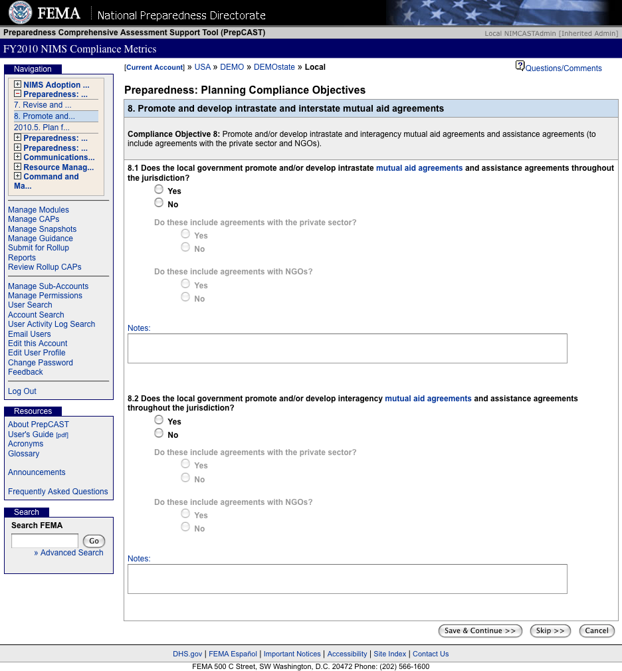Open Manage Modules link
The height and width of the screenshot is (671, 622).
[38, 210]
